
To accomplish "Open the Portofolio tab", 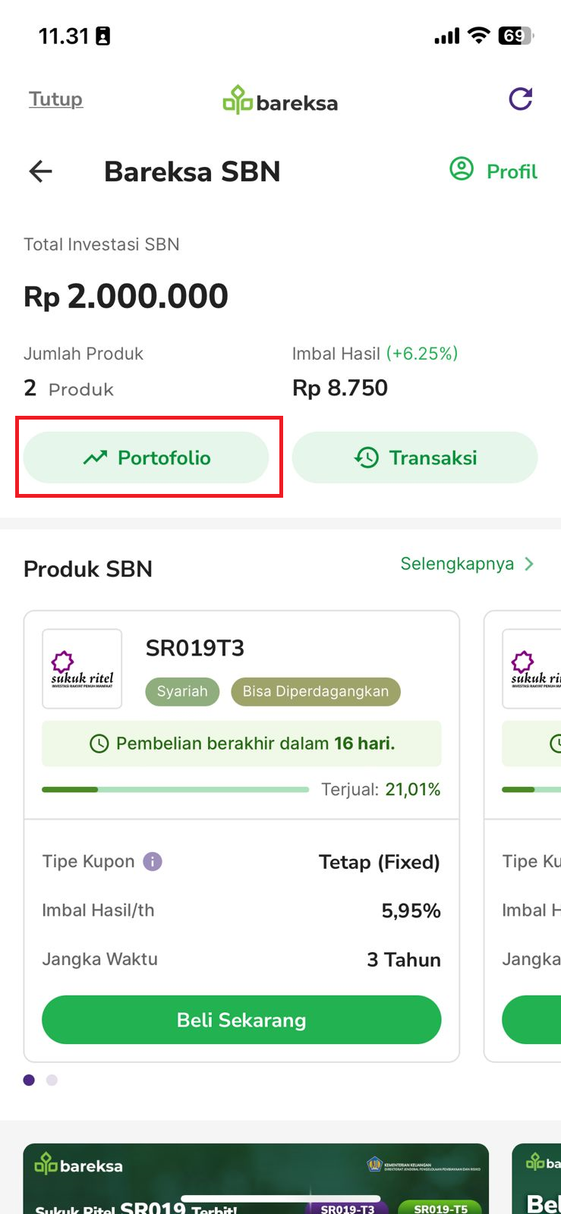I will 147,458.
